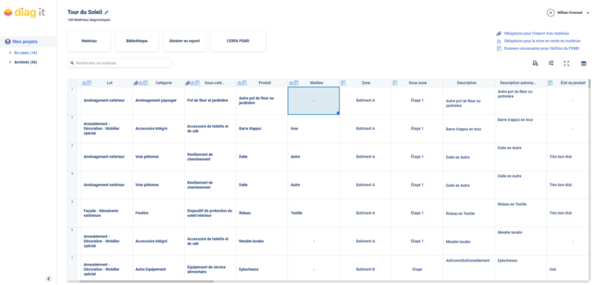Click the sale upload icon in the legend
The width and height of the screenshot is (601, 285).
point(499,41)
